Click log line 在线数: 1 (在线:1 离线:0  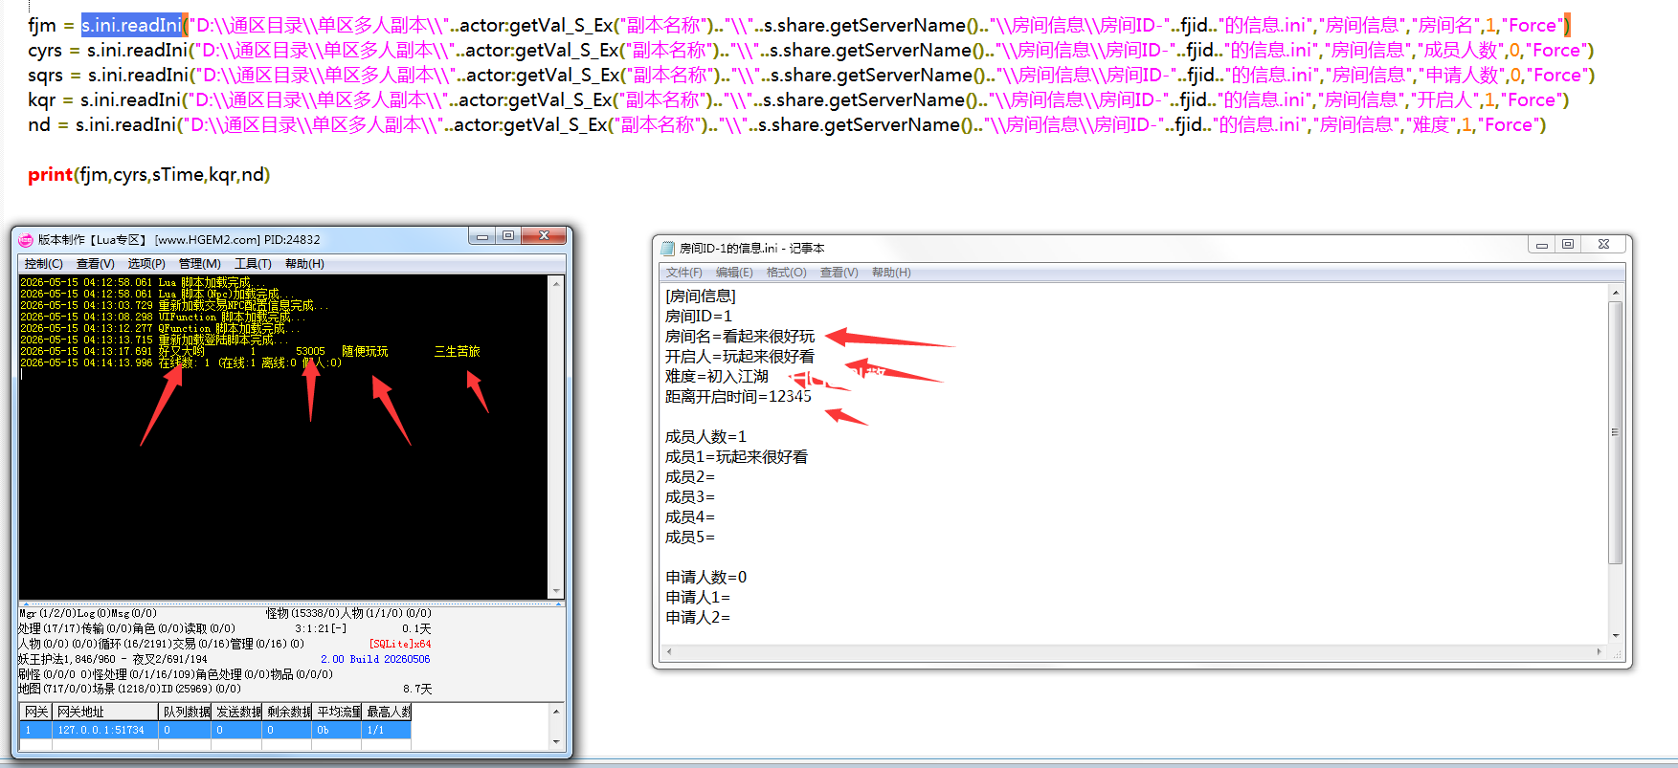[x=180, y=362]
